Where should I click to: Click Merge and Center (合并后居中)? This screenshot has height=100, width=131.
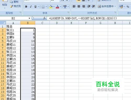(x=106, y=6)
